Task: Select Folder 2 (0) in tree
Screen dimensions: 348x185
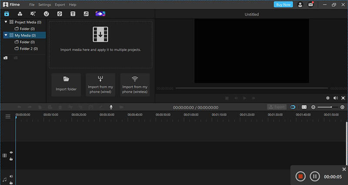Action: click(29, 49)
